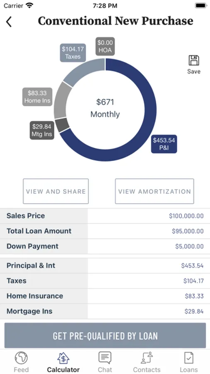Click the View and Share button

tap(56, 191)
